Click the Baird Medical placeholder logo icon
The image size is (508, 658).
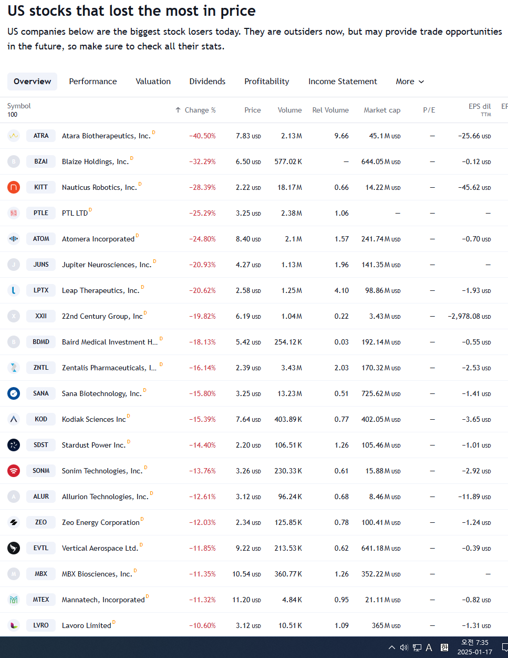[x=14, y=342]
